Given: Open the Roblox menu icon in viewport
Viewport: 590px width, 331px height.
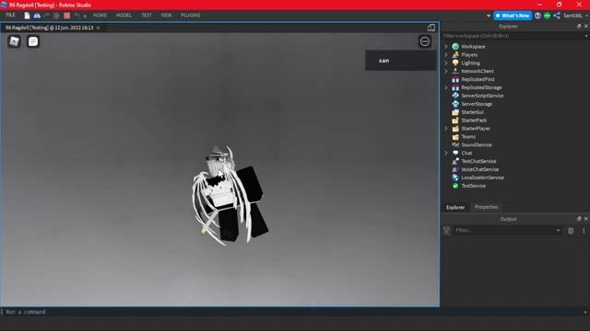Looking at the screenshot, I should click(15, 41).
